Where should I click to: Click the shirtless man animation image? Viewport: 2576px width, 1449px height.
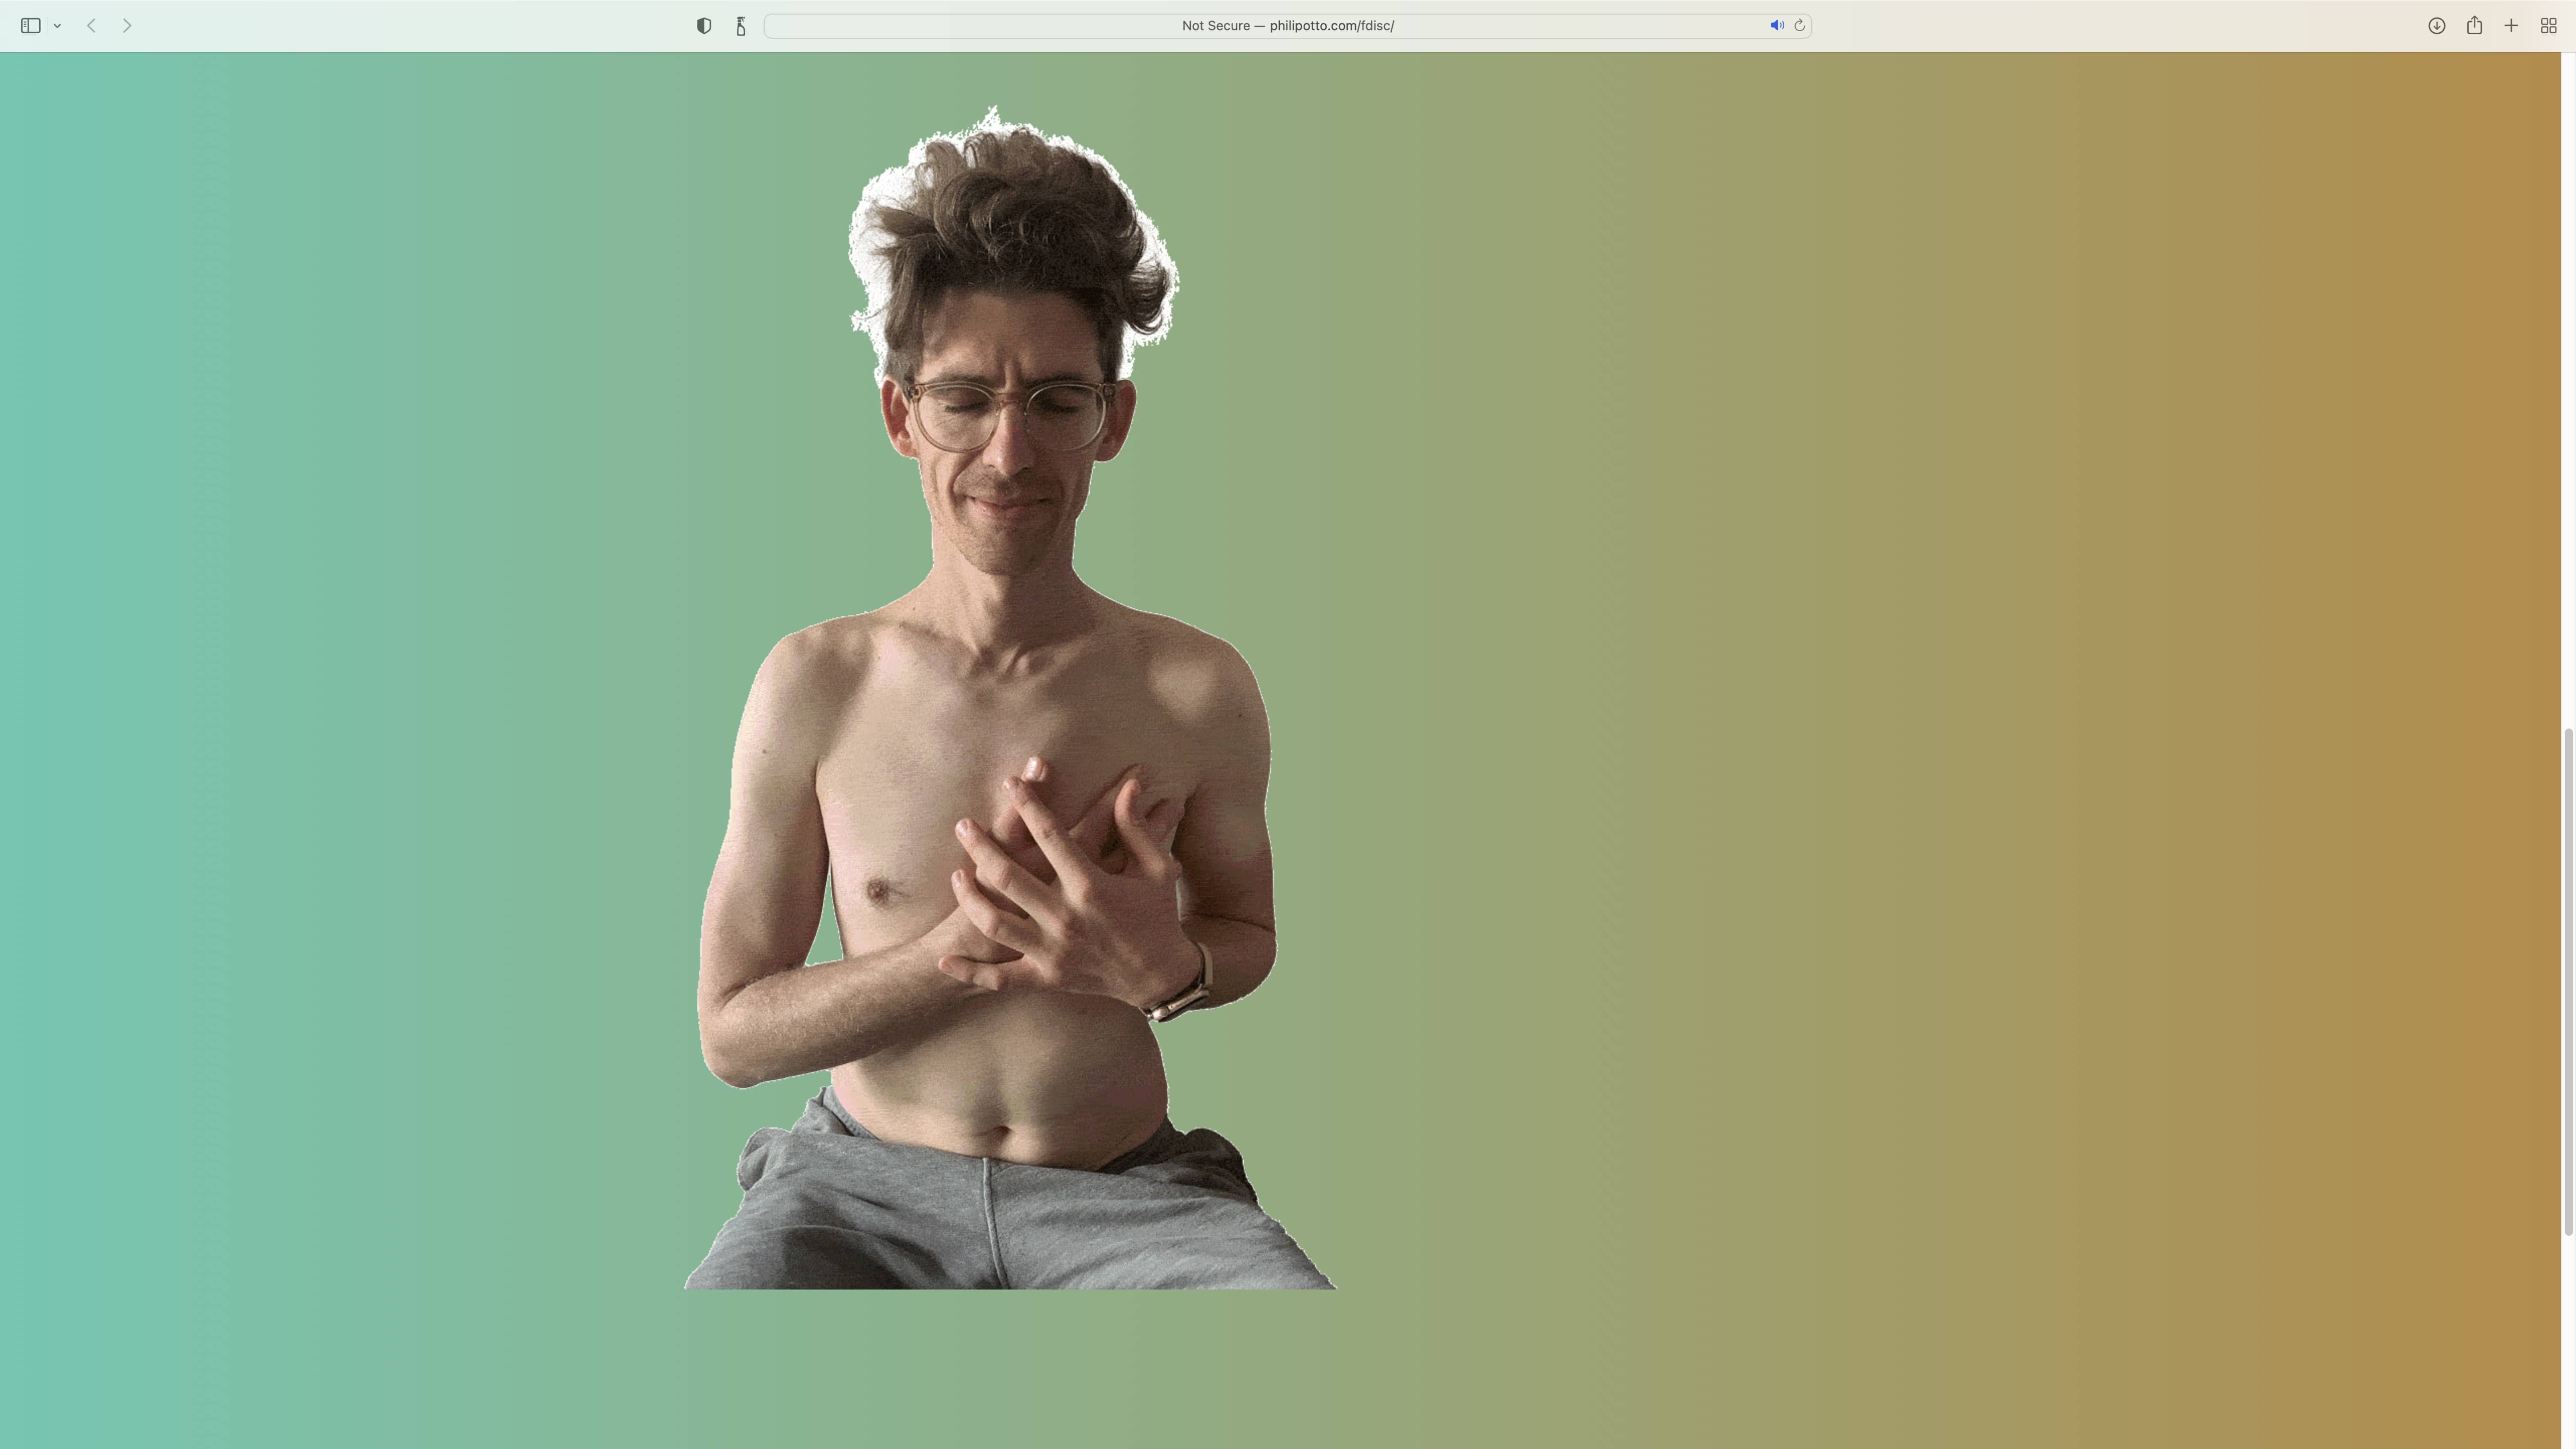[x=1010, y=697]
